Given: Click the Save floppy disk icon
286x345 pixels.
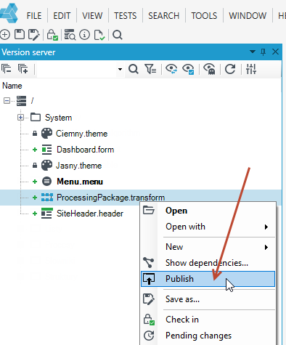Looking at the screenshot, I should coord(20,35).
